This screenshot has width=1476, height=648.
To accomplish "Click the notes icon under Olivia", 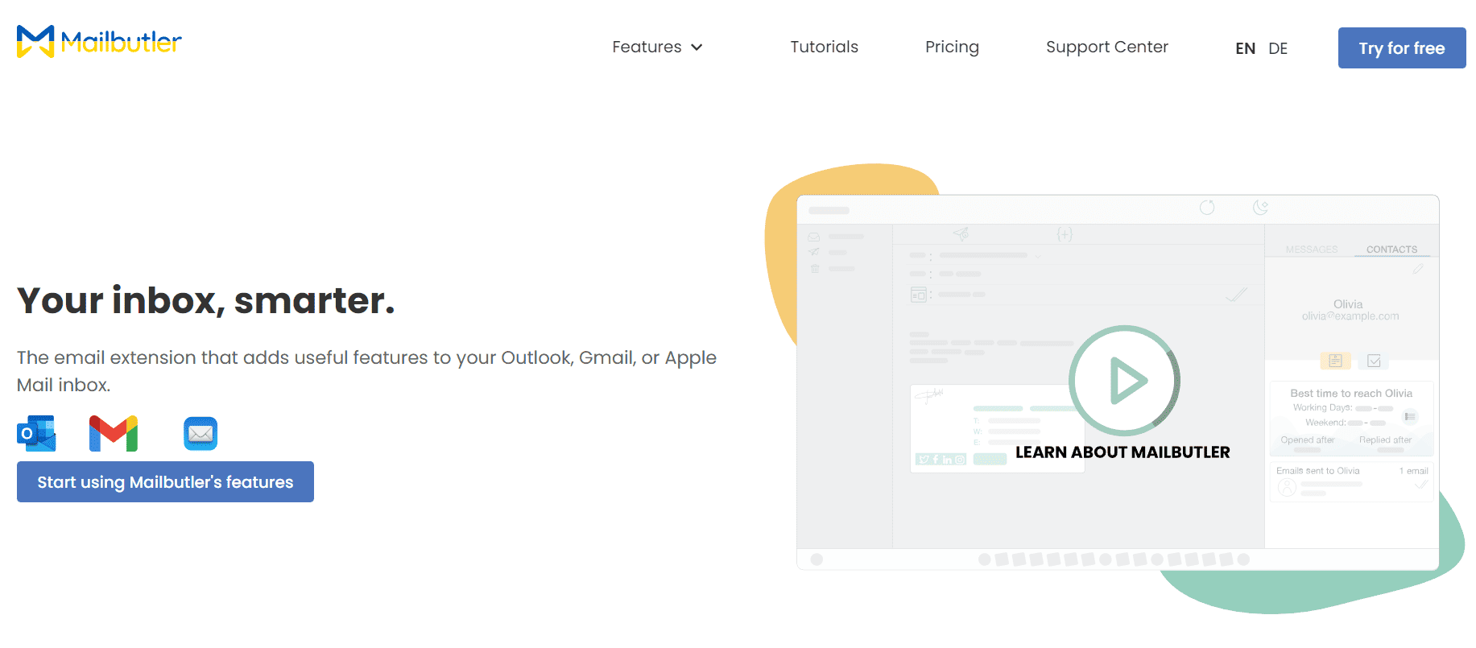I will (1335, 361).
